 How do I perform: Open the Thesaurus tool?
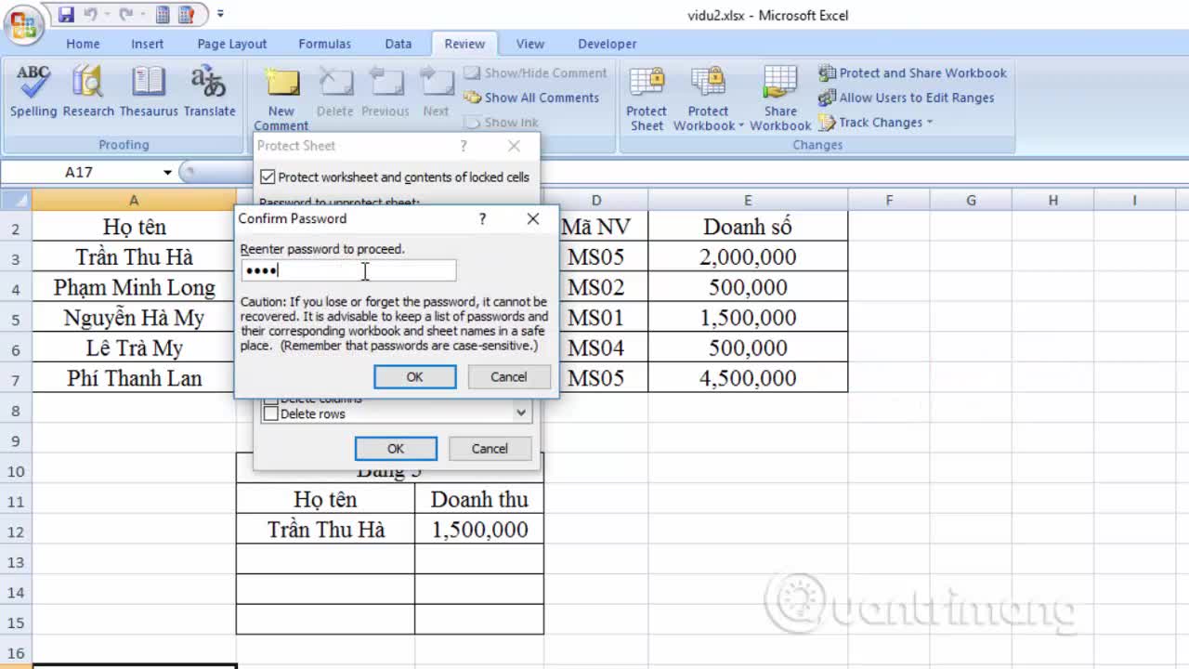click(149, 92)
